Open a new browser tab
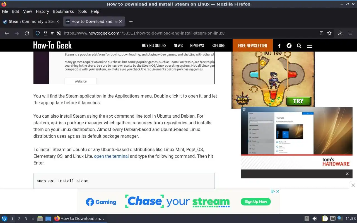 131,21
